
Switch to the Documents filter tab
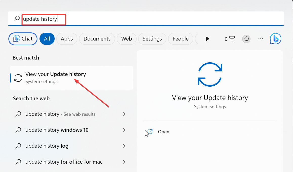tap(97, 39)
